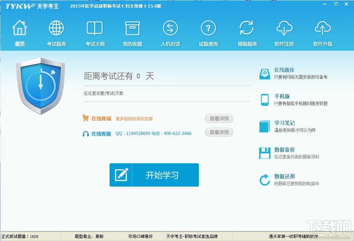The width and height of the screenshot is (354, 241).
Task: Minimize the 天宇考王 window
Action: [x=325, y=4]
